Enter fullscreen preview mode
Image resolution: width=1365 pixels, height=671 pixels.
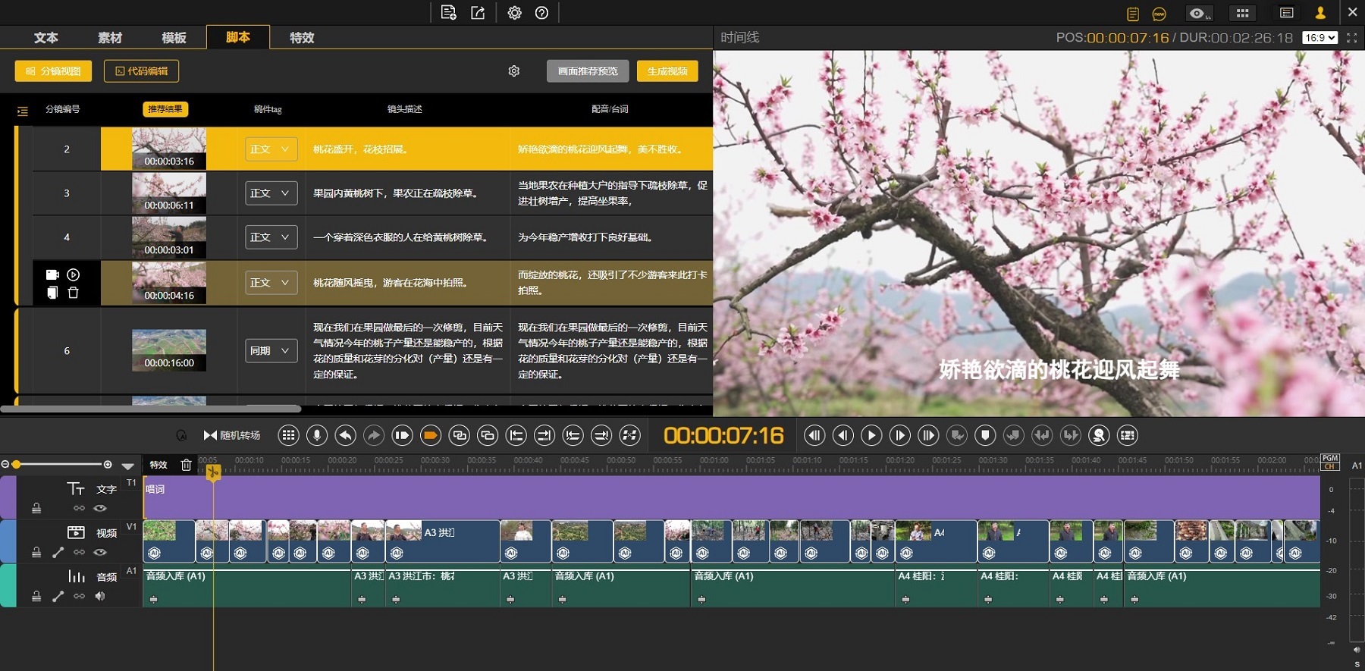pos(1351,37)
